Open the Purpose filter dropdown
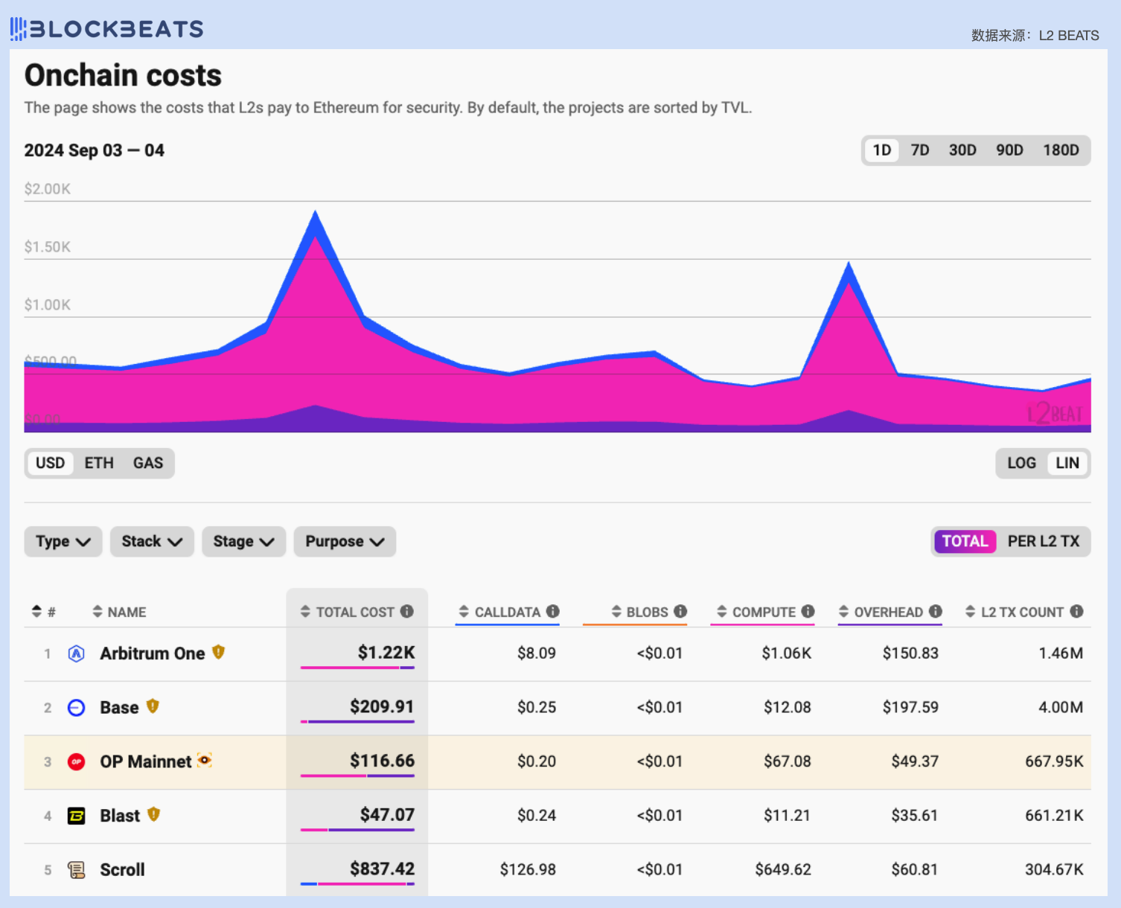1121x908 pixels. tap(345, 541)
